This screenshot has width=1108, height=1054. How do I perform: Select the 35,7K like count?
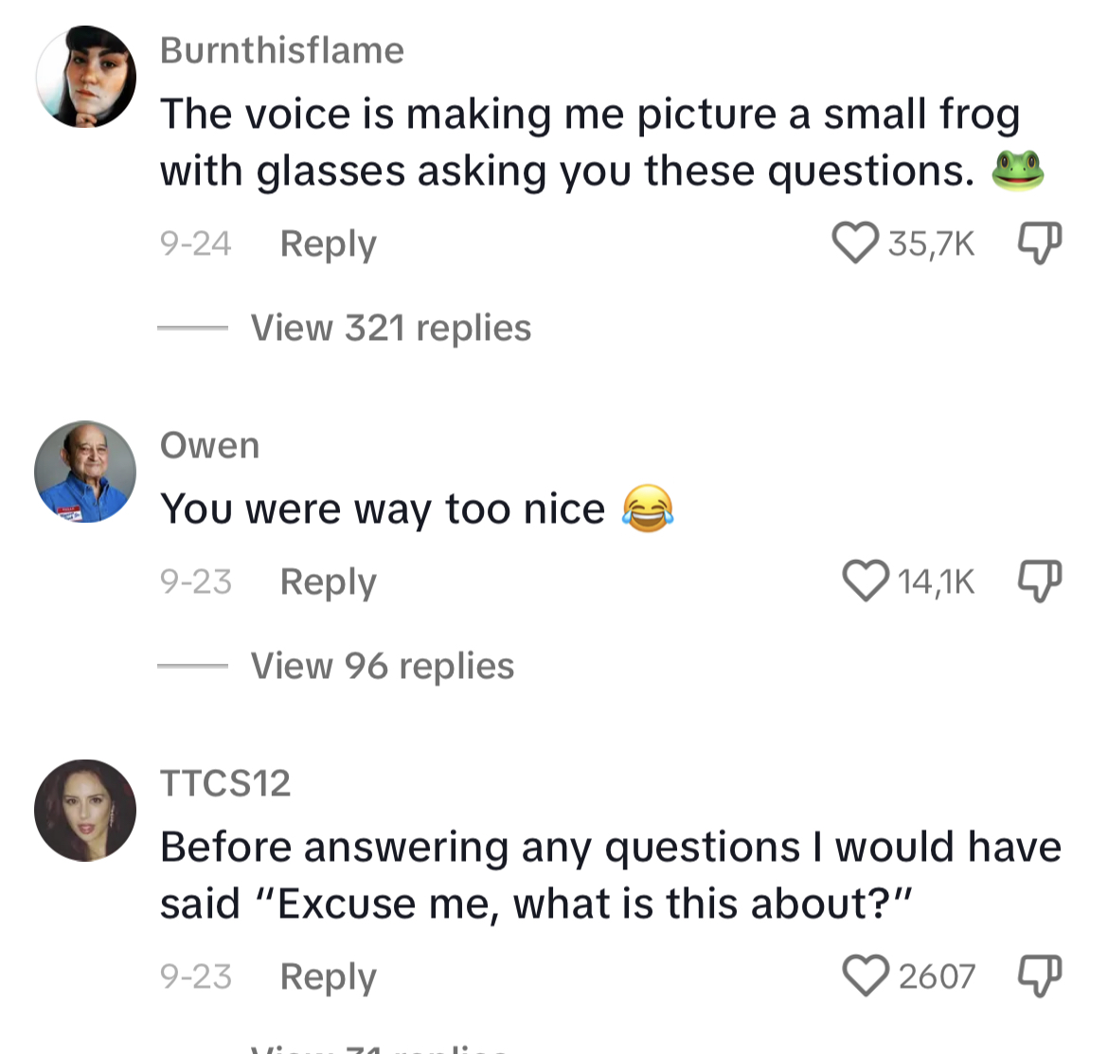931,243
